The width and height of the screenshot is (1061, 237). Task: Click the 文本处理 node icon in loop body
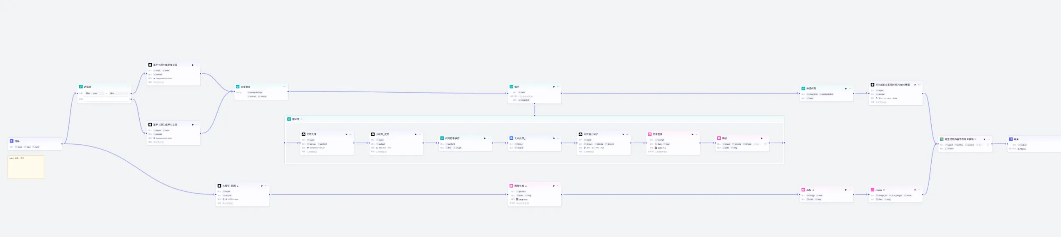click(x=304, y=134)
